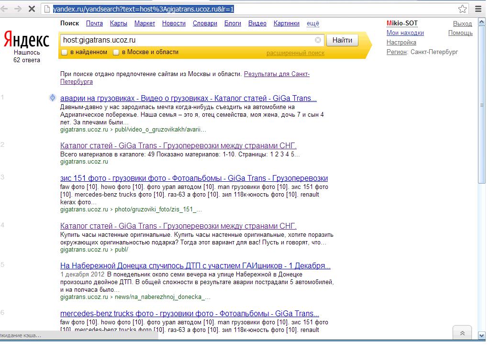Tick the 'в найденном' checkbox
490x353 pixels.
pyautogui.click(x=65, y=53)
